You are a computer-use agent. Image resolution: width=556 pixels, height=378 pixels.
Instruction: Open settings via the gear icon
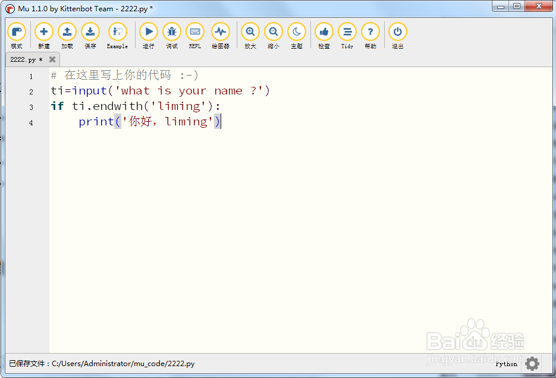532,364
